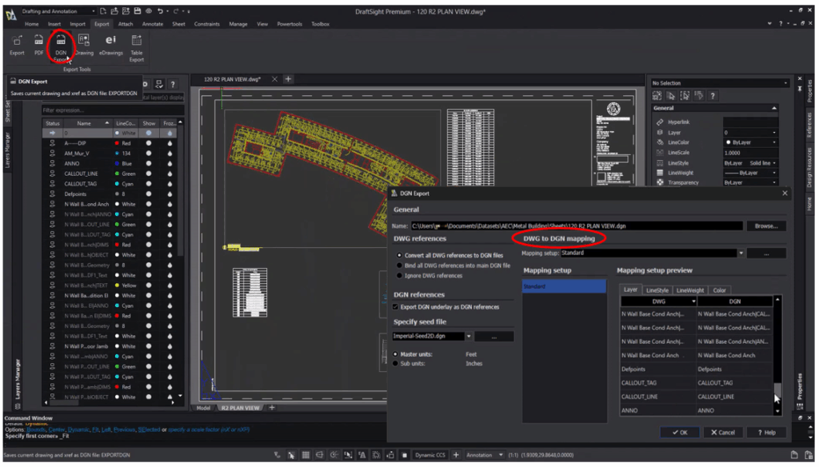Click the Name file path input field
Viewport: 819px width, 467px height.
point(577,226)
